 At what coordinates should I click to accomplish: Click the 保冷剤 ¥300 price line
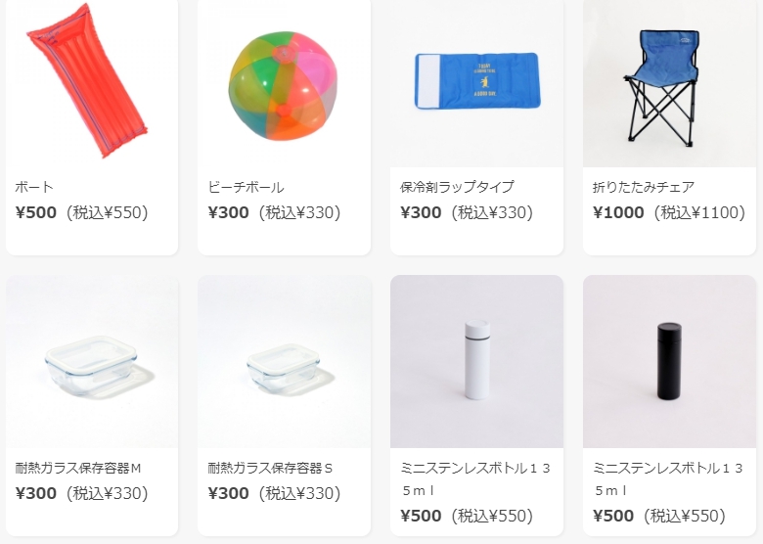[468, 212]
